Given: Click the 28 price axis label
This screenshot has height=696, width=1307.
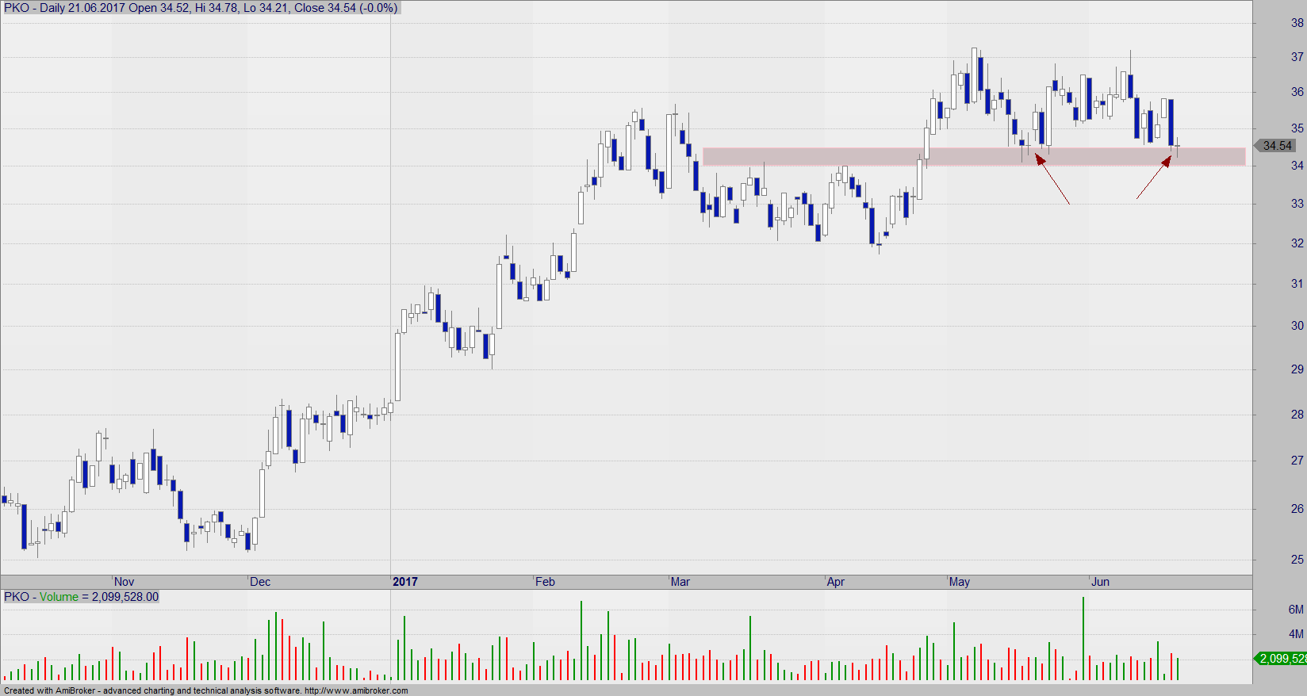Looking at the screenshot, I should (1297, 415).
